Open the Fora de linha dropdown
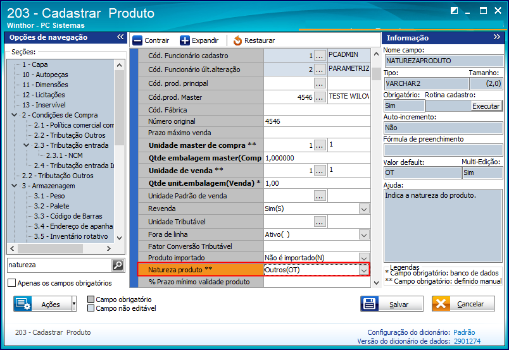The width and height of the screenshot is (509, 350). pos(364,234)
